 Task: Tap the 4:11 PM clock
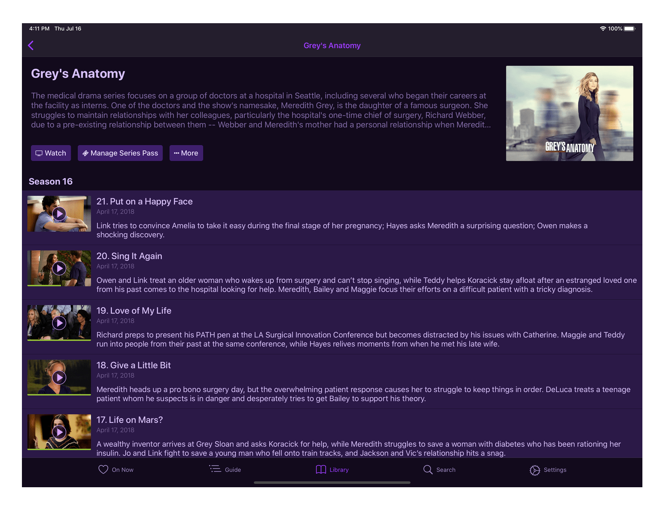pyautogui.click(x=39, y=28)
